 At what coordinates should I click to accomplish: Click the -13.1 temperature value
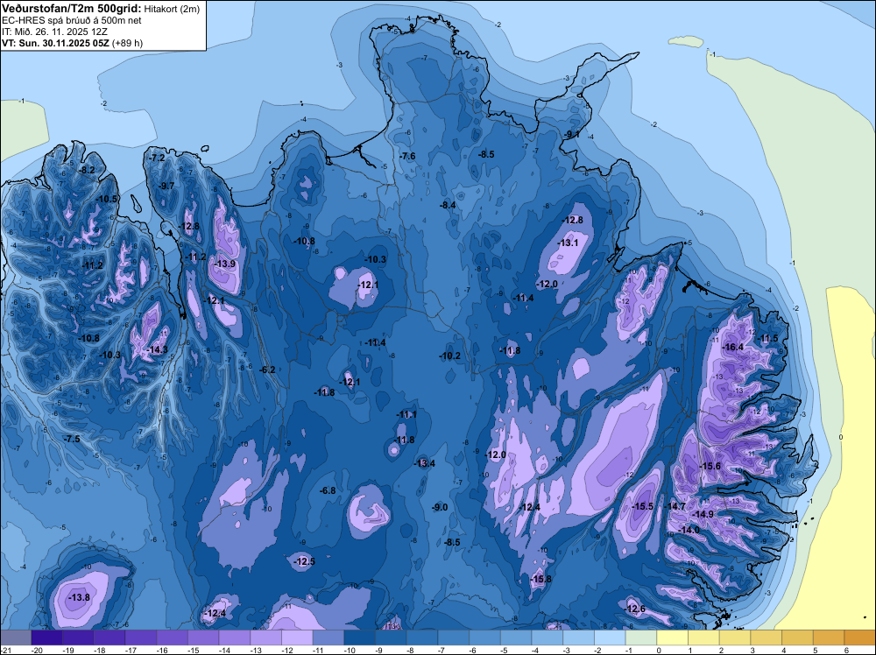click(569, 243)
